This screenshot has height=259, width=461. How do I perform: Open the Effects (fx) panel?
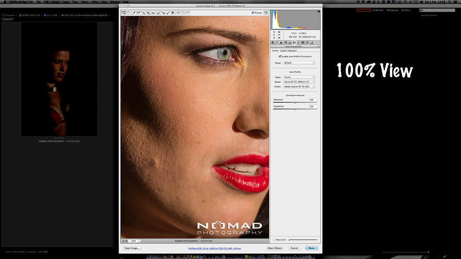click(298, 42)
